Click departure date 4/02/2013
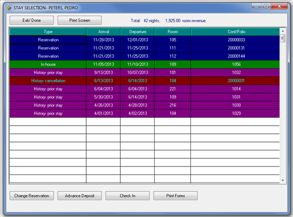This screenshot has height=217, width=293. point(137,113)
